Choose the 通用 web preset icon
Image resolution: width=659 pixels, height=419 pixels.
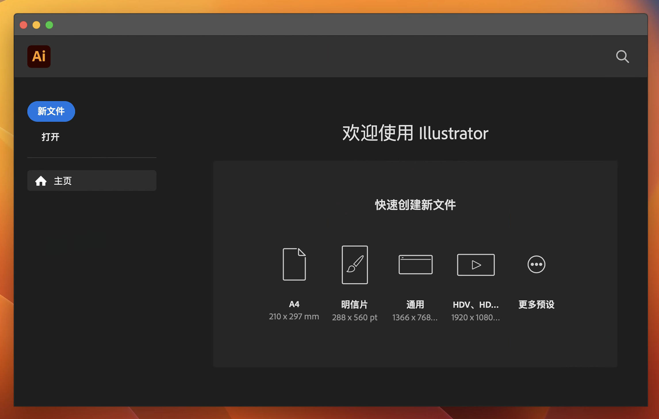[415, 264]
